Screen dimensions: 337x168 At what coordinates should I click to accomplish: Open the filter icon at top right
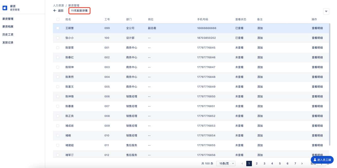326,11
